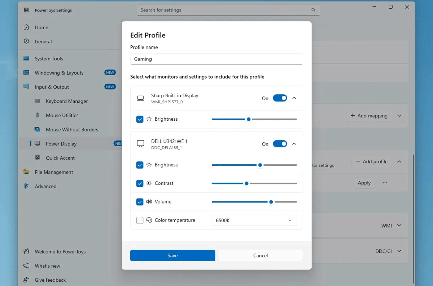Click the Keyboard Manager icon
Screen dimensions: 433x286
[x=38, y=101]
